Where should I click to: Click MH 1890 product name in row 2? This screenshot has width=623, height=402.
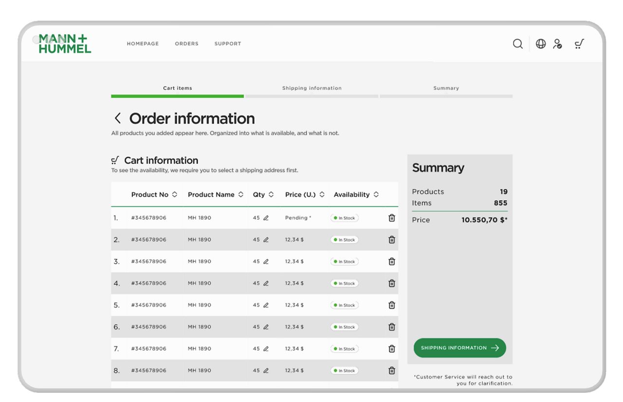click(x=200, y=240)
